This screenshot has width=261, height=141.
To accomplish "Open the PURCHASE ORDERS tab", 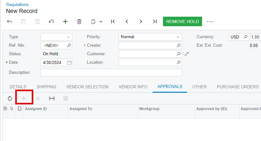I will 238,87.
